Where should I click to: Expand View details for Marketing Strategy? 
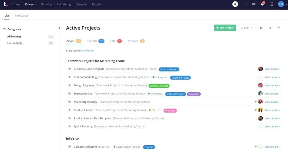coord(272,102)
